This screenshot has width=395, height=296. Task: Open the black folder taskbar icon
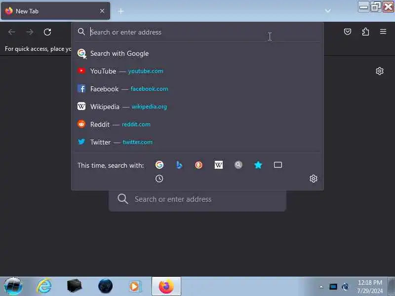point(75,286)
